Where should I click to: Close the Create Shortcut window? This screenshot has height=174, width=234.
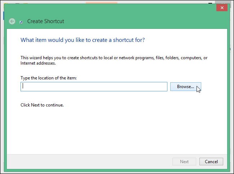[221, 8]
